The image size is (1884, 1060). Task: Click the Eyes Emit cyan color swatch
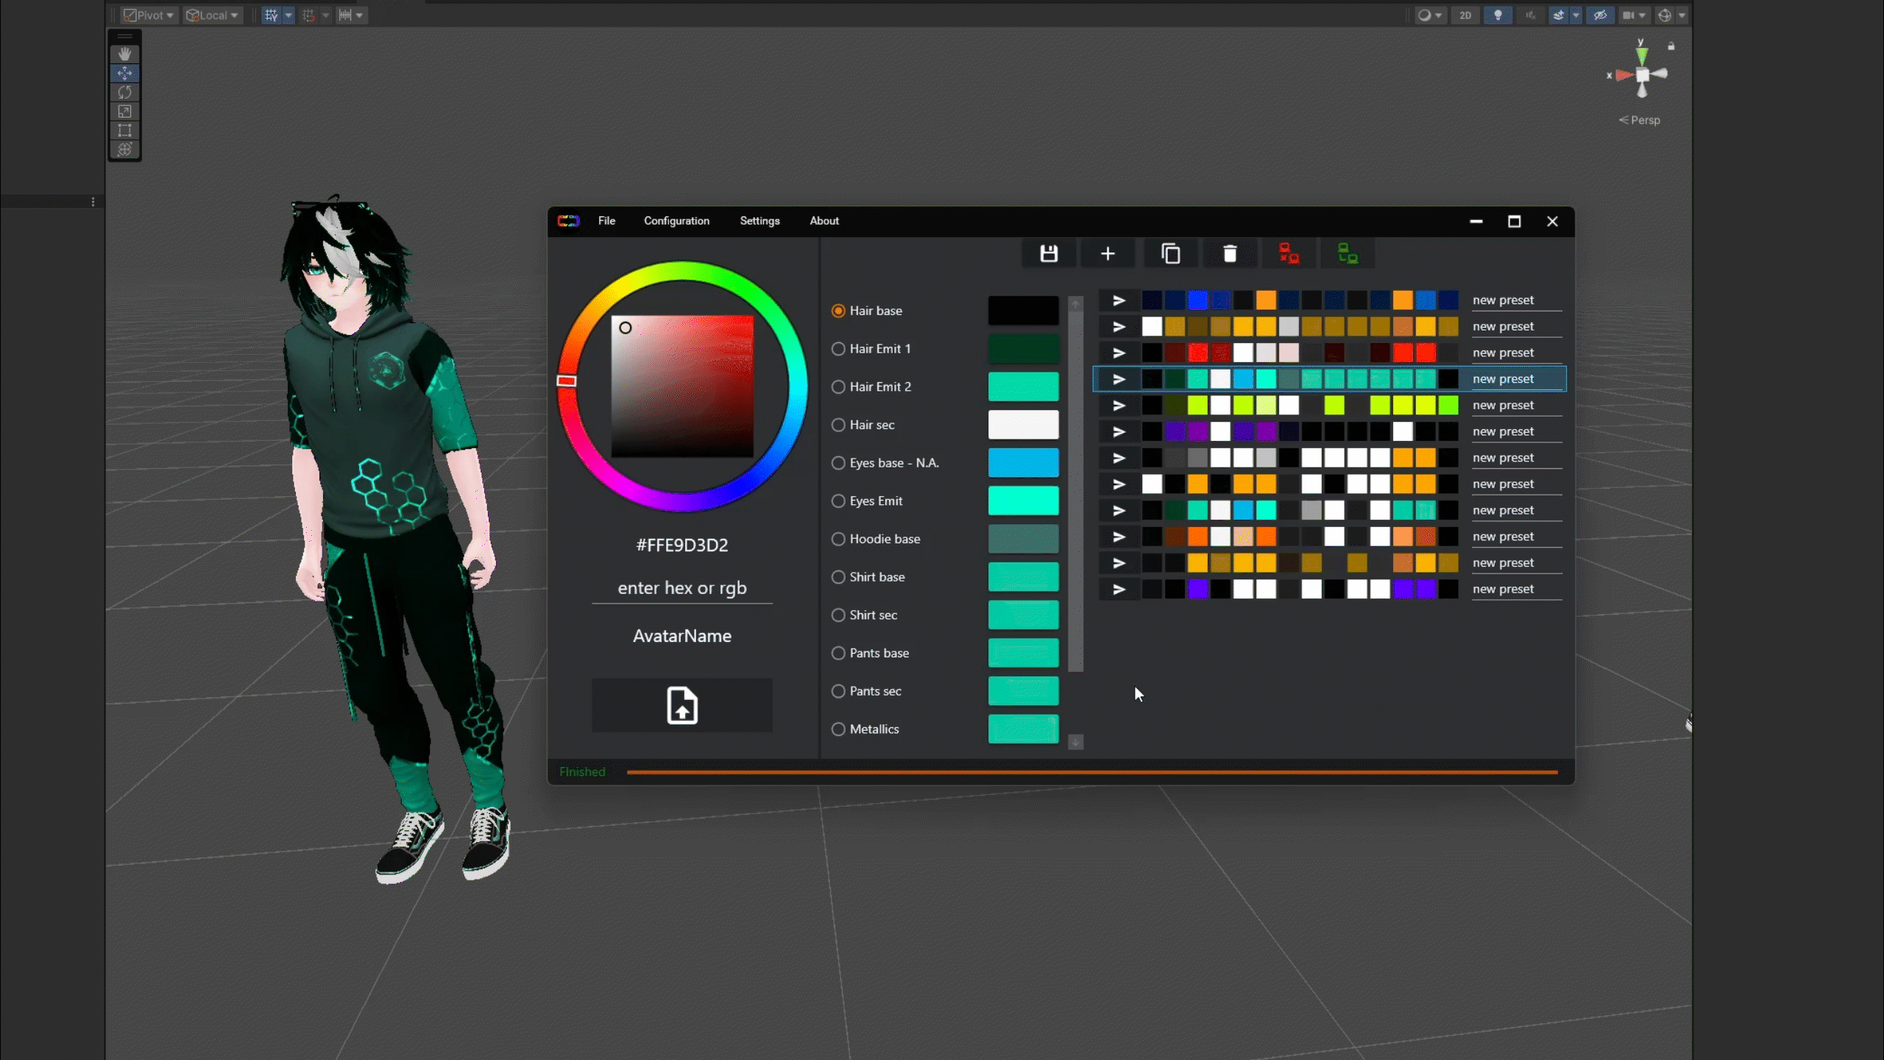[1023, 501]
